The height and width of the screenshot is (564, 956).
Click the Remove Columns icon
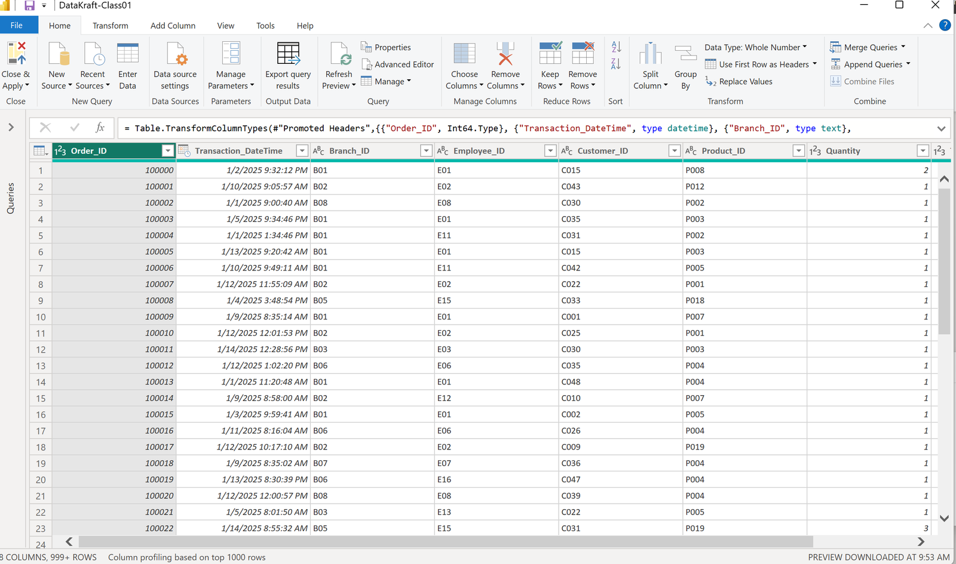coord(505,53)
